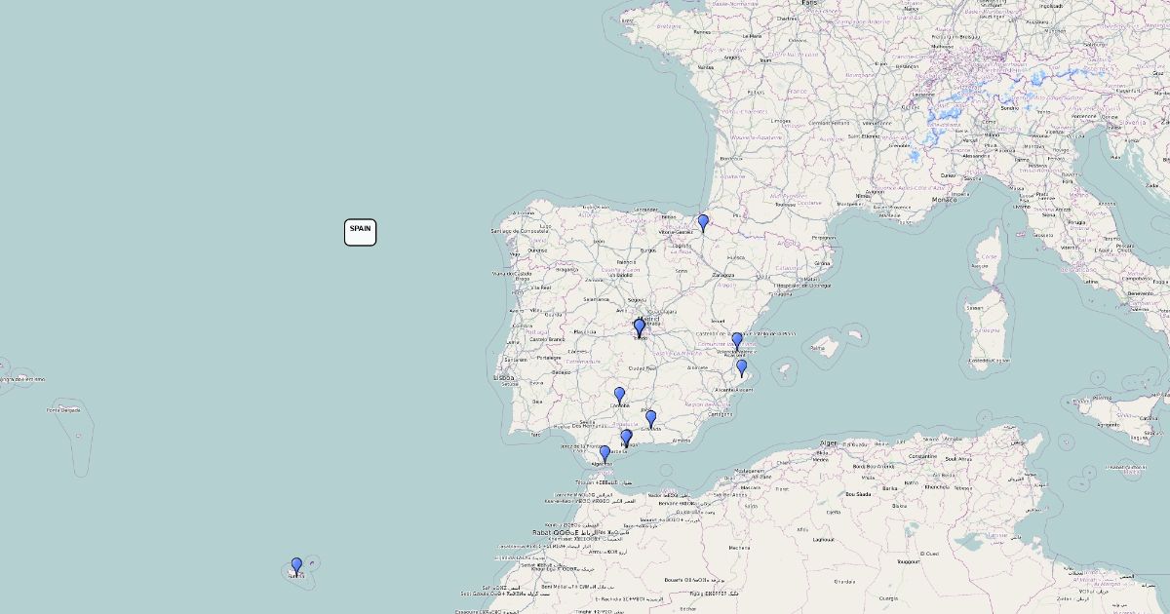The image size is (1170, 614).
Task: Select the Córdoba map marker
Action: click(x=619, y=396)
